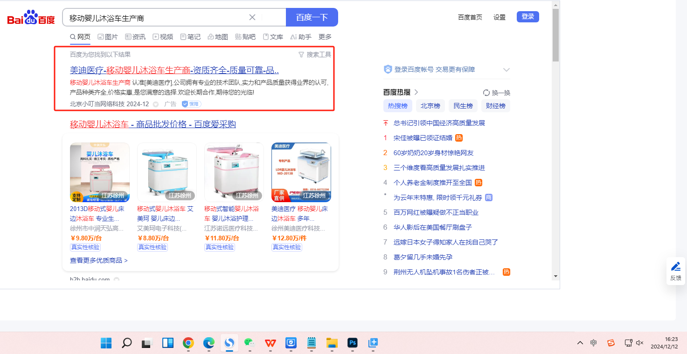
Task: Open WPS Office from the taskbar
Action: [270, 343]
